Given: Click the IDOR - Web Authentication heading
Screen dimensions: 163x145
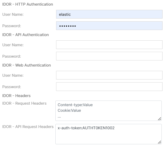Looking at the screenshot, I should click(x=27, y=65).
